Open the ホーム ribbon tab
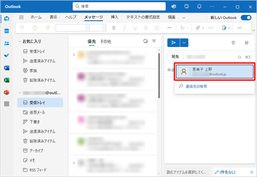Viewport: 257px width, 177px height. 36,17
